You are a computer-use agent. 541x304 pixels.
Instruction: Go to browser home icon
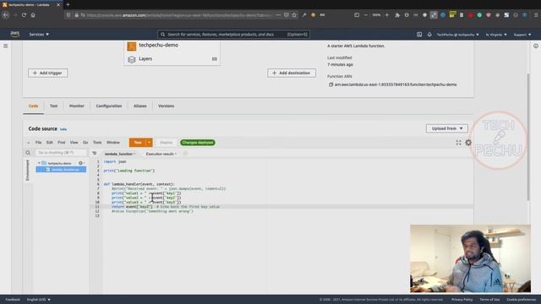point(33,15)
